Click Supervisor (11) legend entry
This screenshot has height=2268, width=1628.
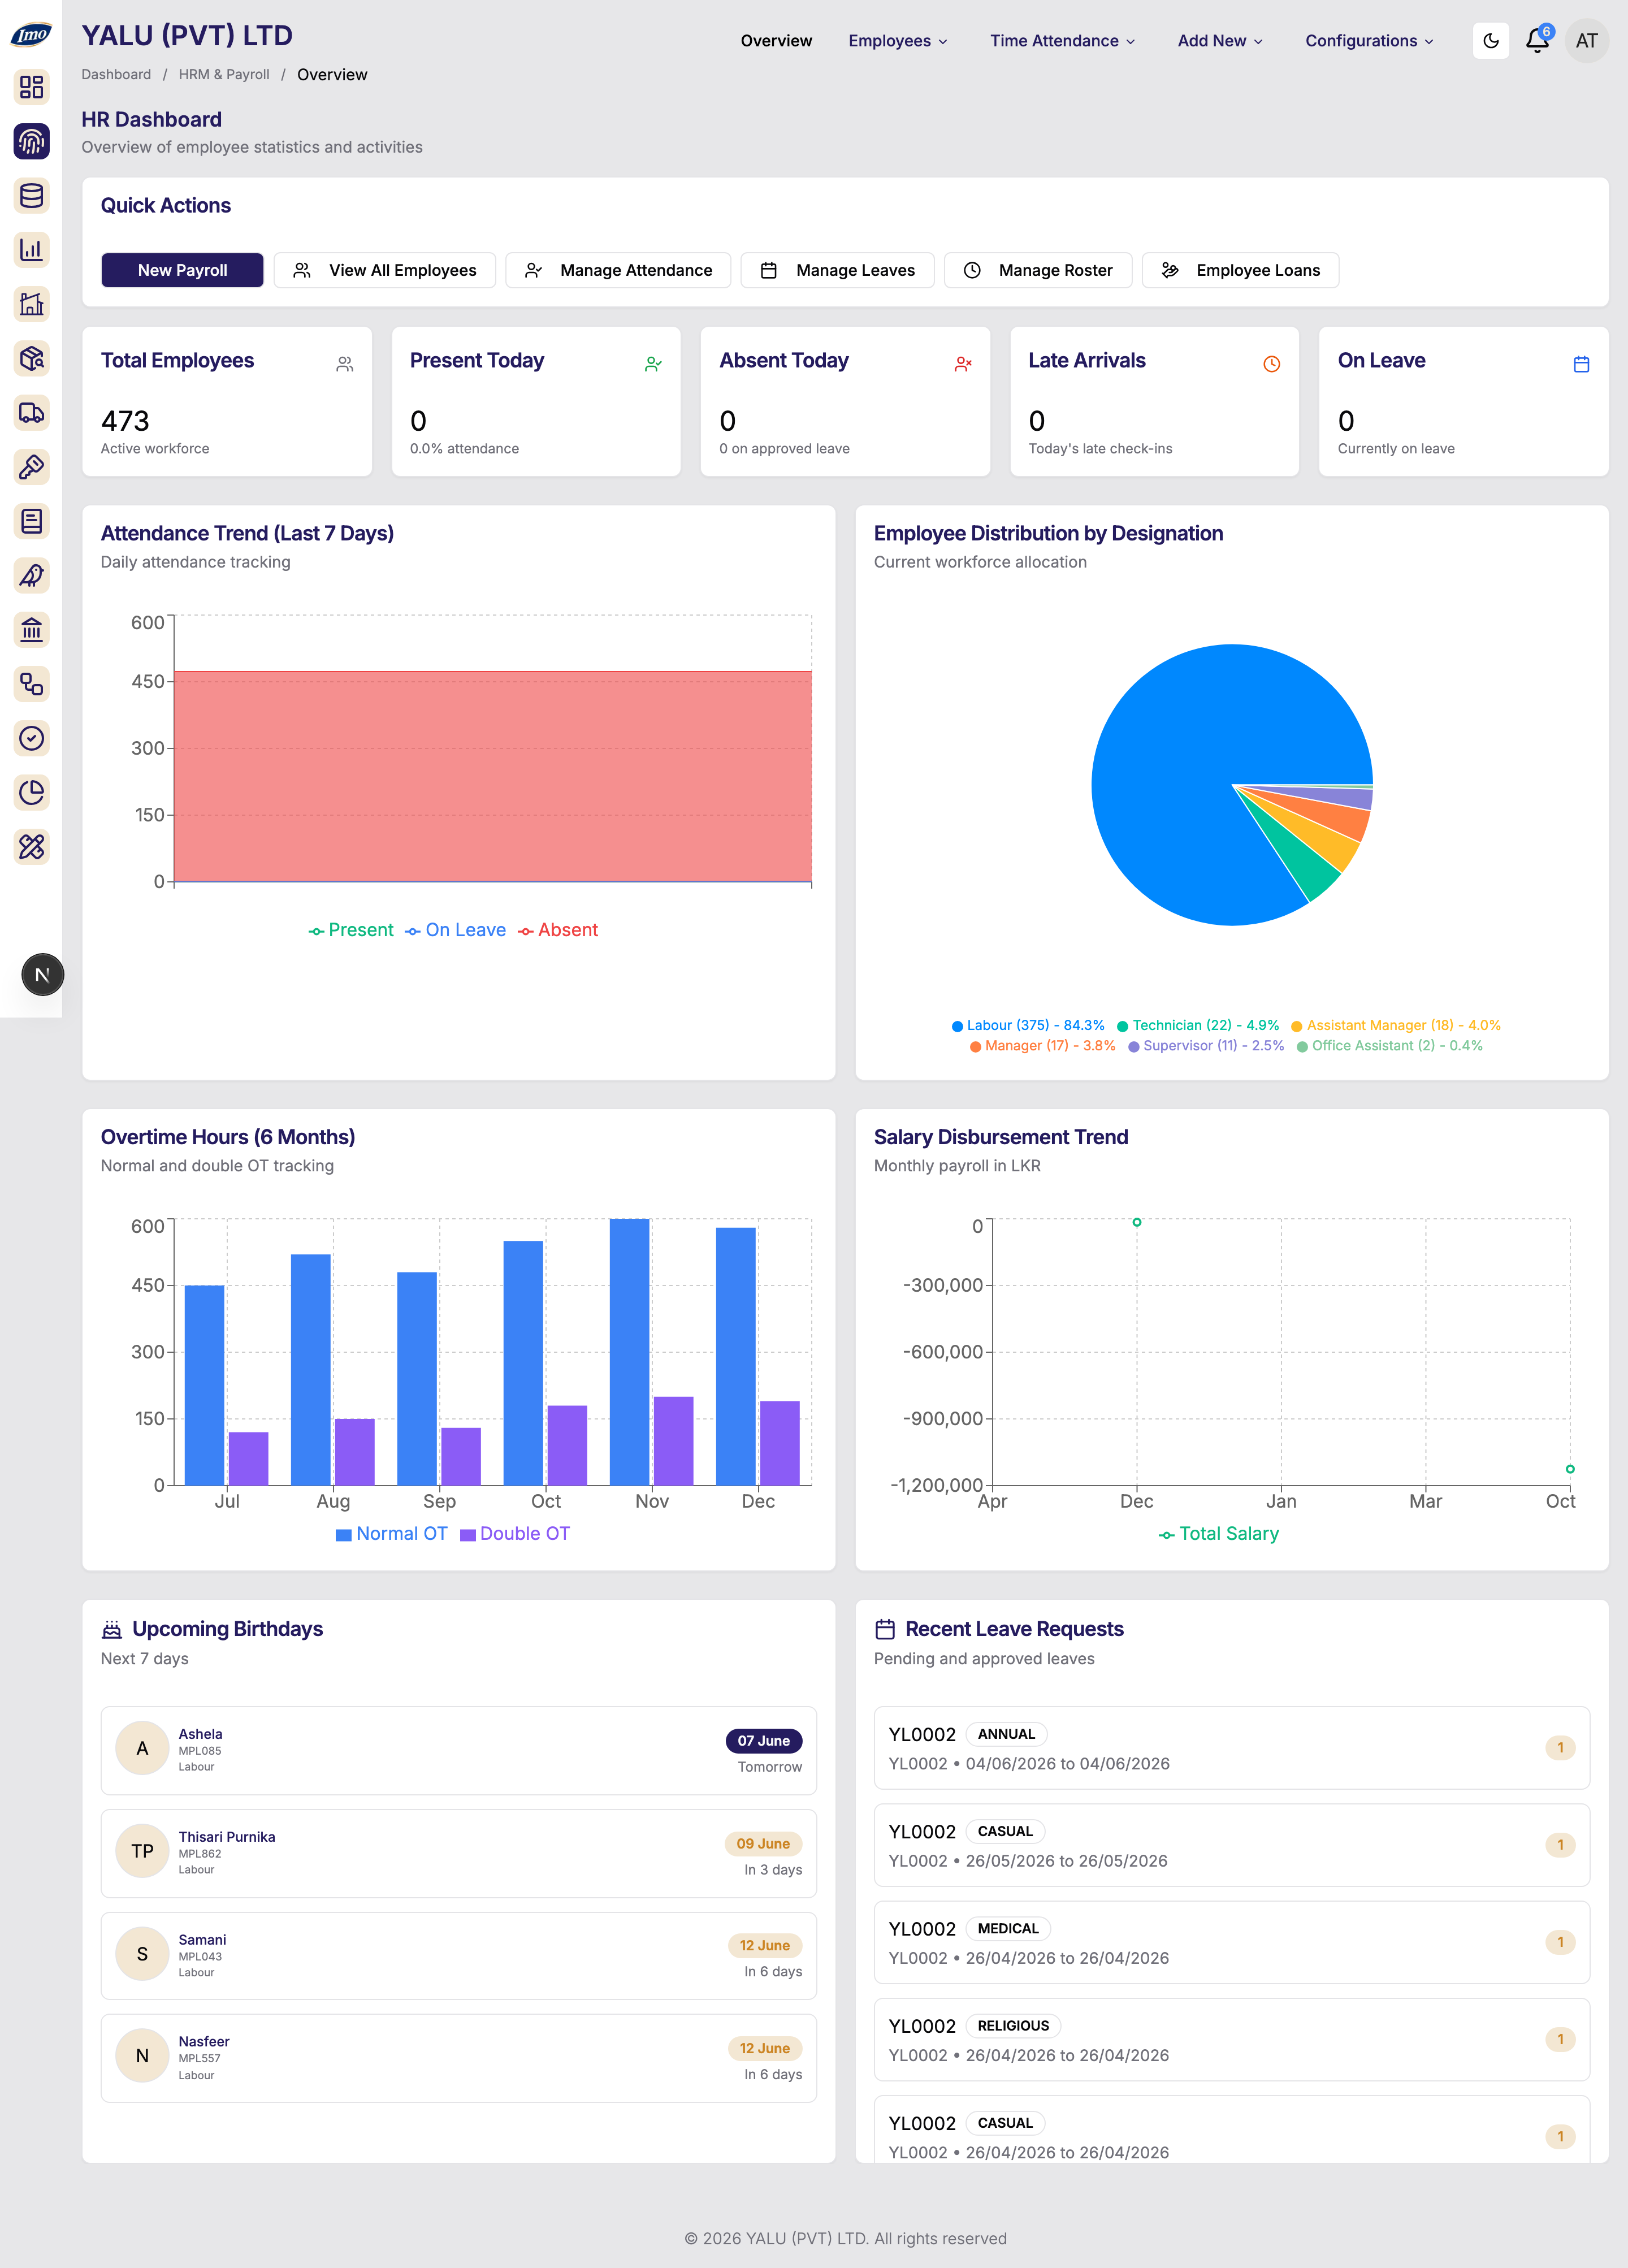click(1206, 1046)
